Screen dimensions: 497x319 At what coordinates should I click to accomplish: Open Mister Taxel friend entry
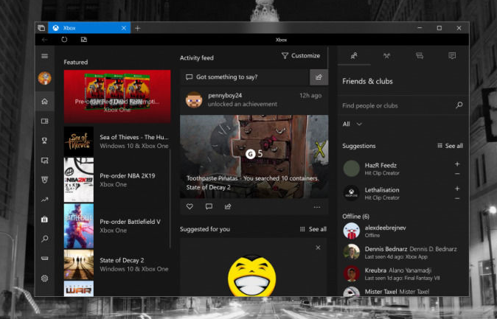point(403,291)
